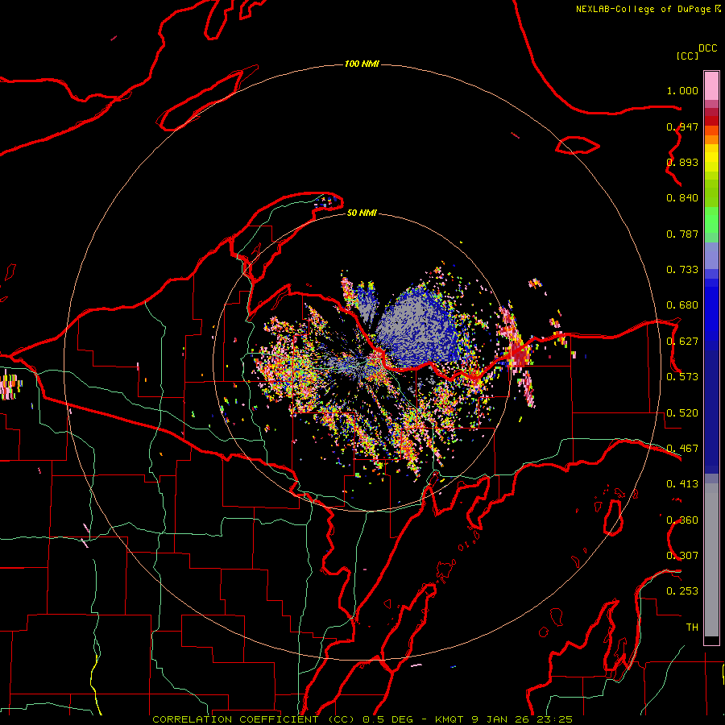Click the 0.893 color scale value
Screen dimensions: 725x725
tap(682, 162)
